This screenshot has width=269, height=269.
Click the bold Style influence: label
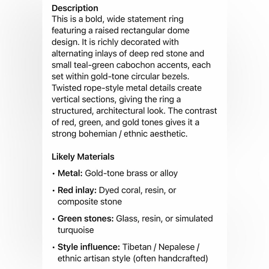[89, 247]
